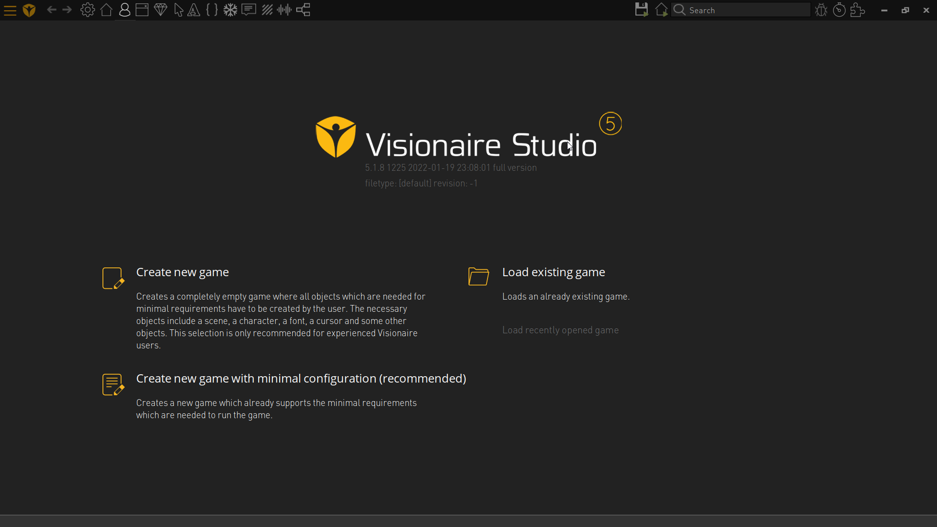Click the filetype default revision text

421,183
